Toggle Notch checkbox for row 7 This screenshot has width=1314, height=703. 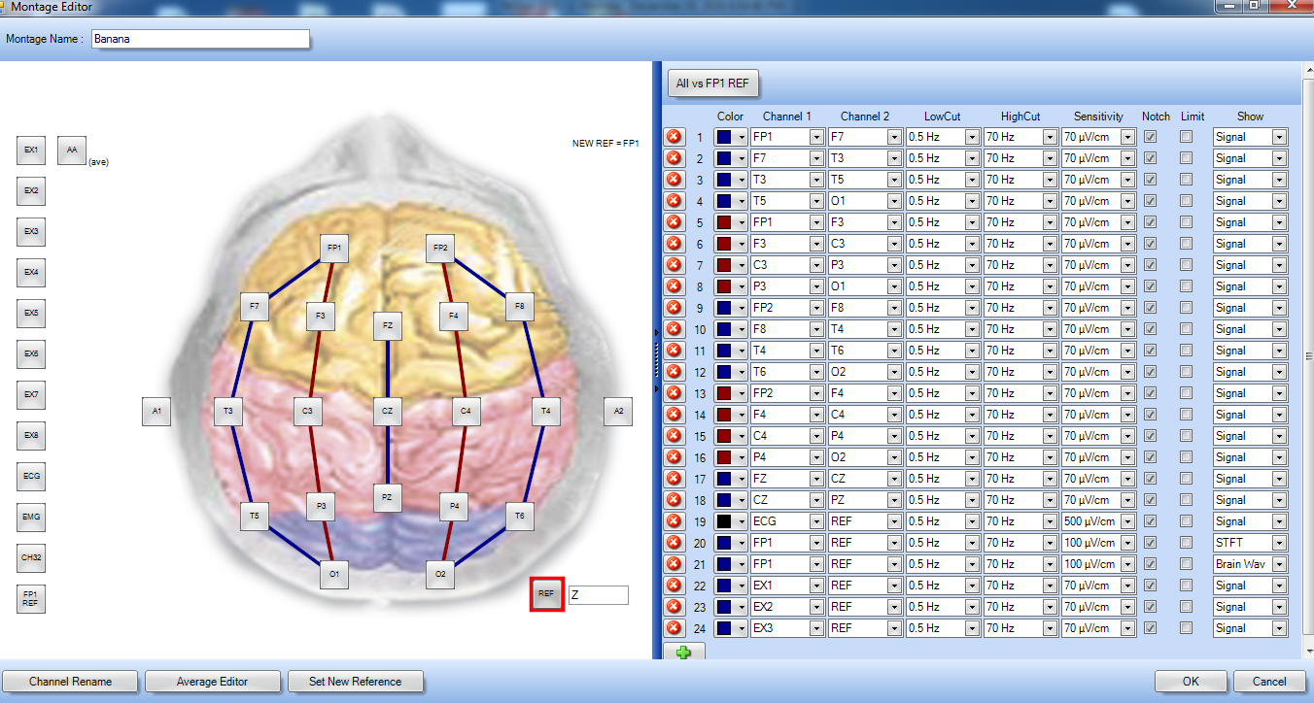tap(1151, 265)
